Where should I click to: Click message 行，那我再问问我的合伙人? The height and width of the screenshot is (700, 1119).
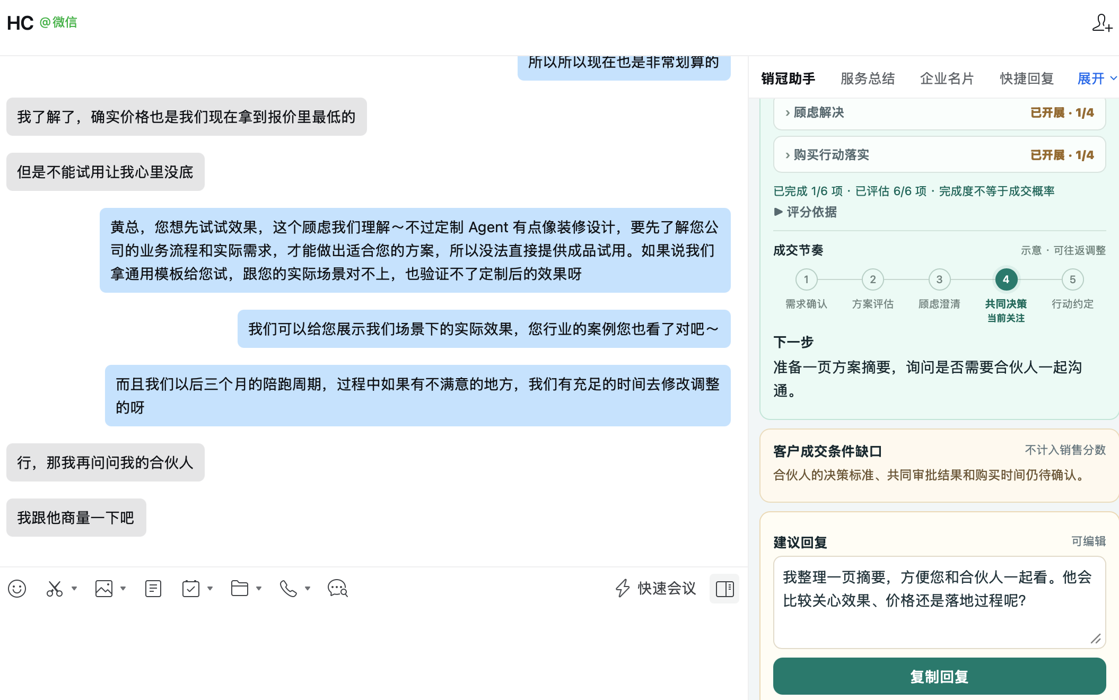point(105,462)
